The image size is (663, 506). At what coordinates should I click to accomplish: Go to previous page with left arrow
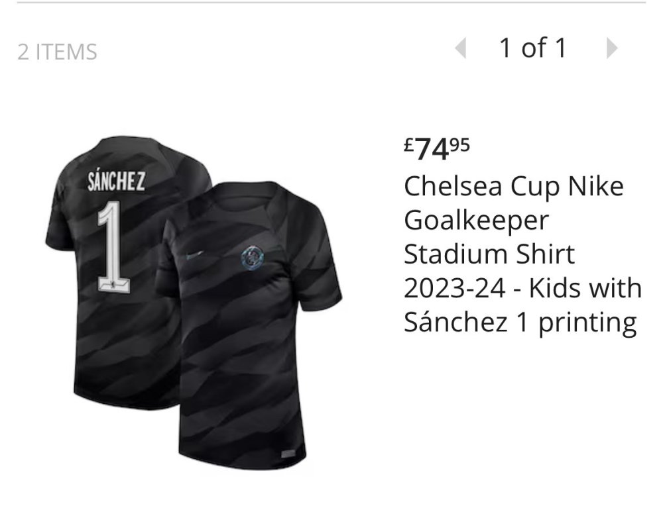pos(461,48)
